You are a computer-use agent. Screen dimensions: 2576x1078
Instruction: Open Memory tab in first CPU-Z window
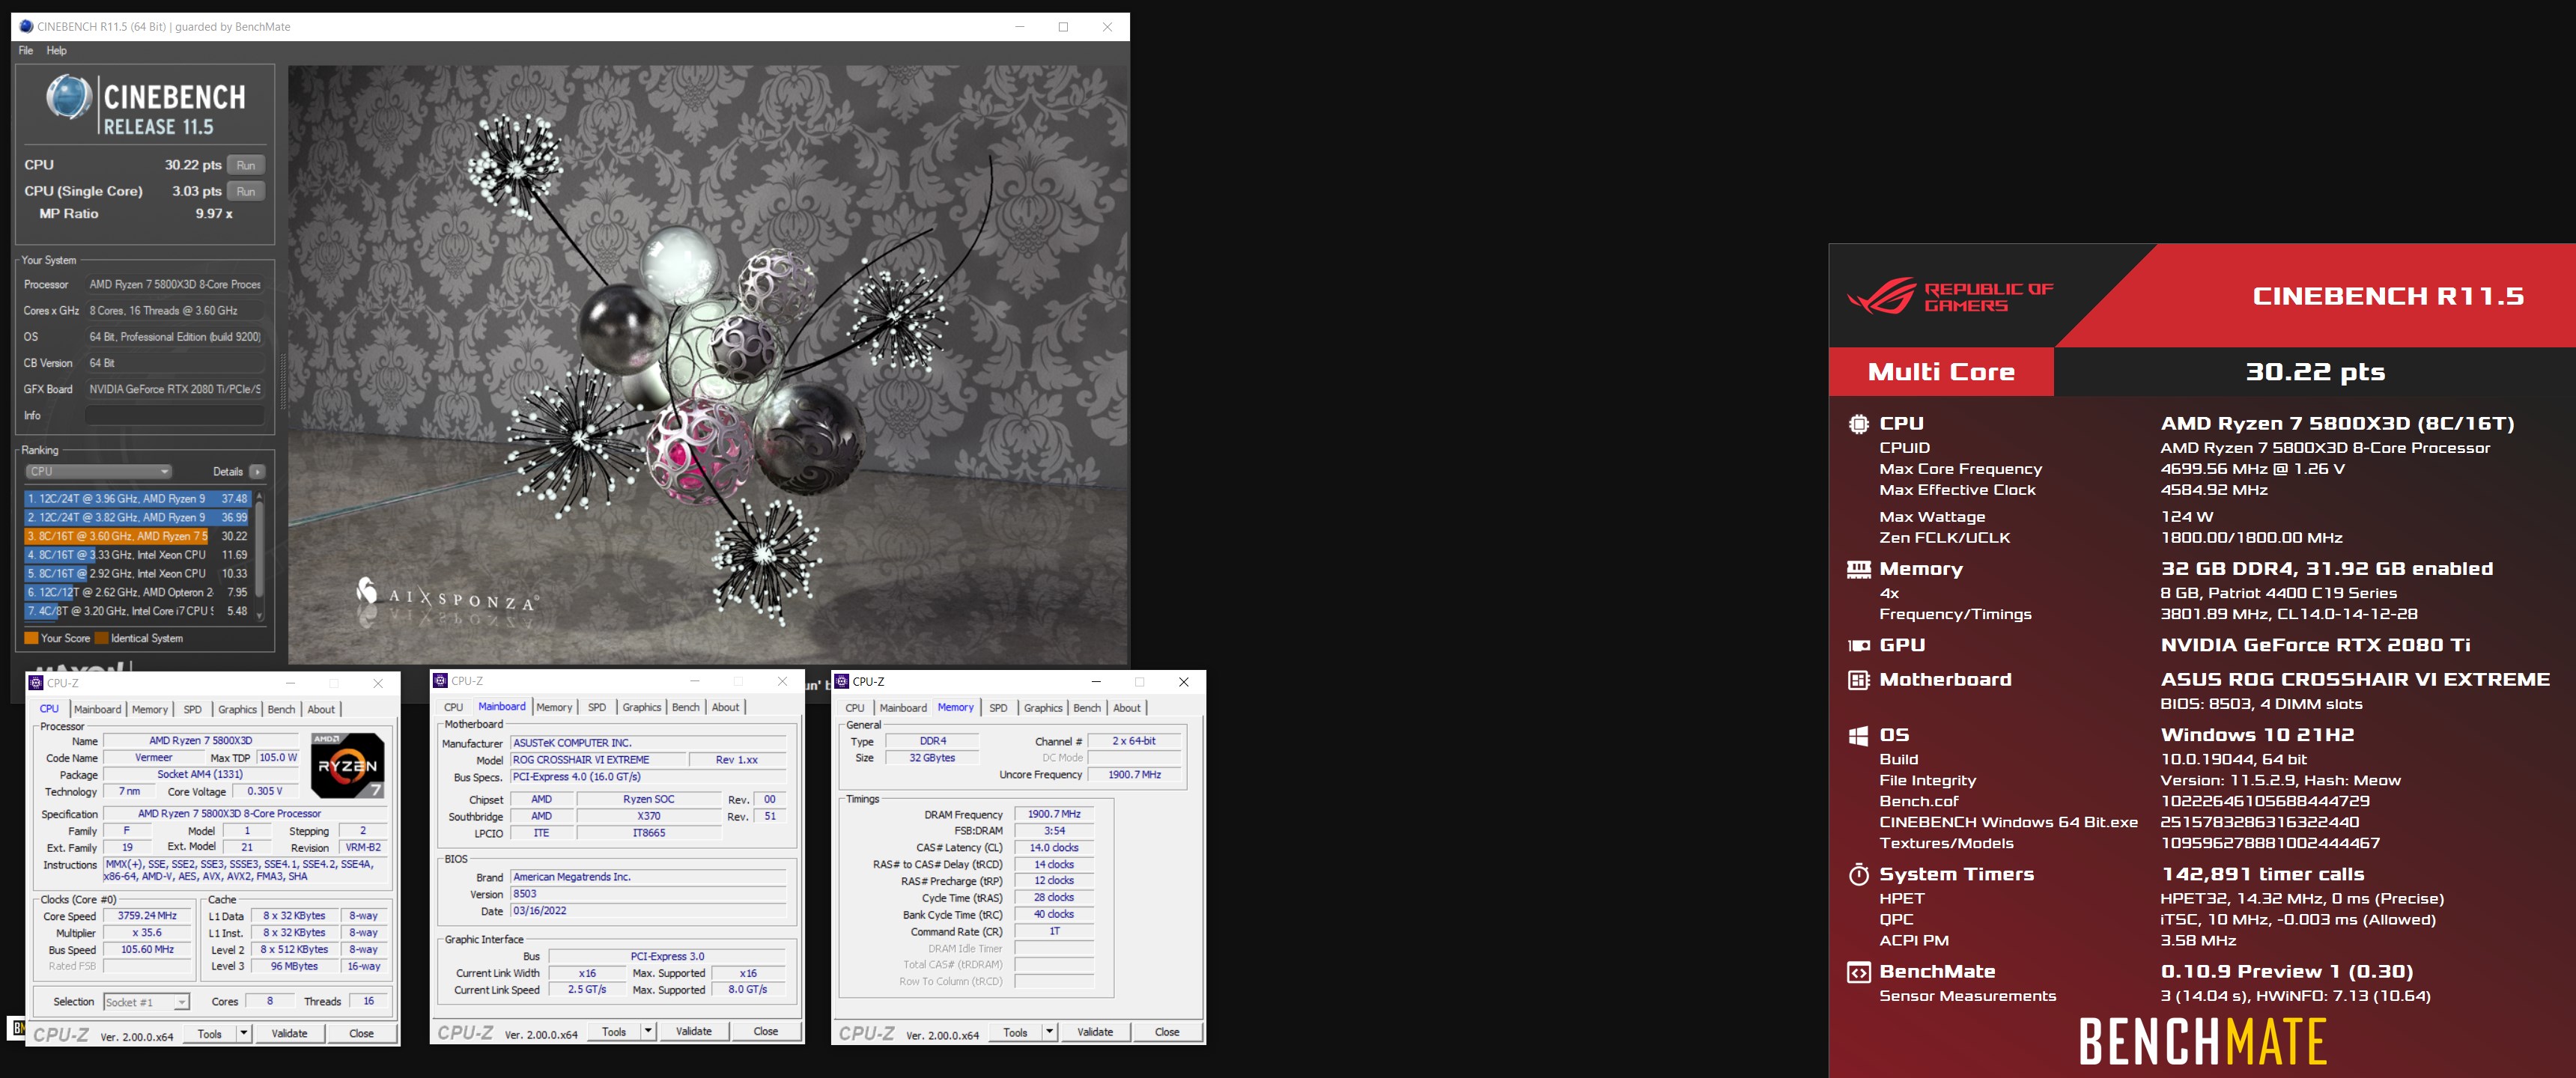[x=150, y=709]
